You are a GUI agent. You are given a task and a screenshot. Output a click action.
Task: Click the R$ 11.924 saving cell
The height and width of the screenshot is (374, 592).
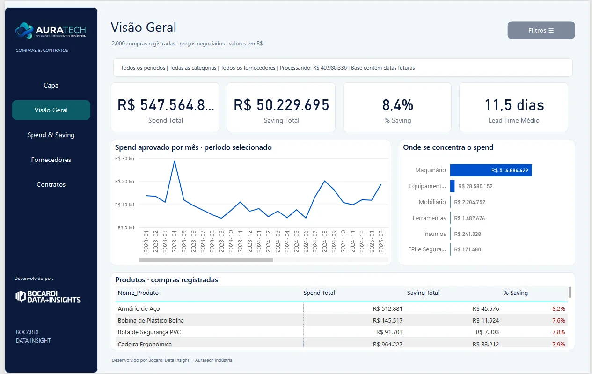click(x=486, y=321)
